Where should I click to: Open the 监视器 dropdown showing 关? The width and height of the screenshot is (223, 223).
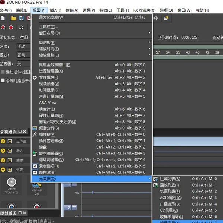pyautogui.click(x=24, y=63)
